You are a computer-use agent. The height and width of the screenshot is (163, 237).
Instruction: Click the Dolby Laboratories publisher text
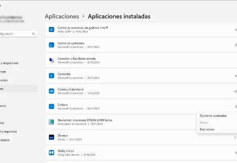pos(68,155)
